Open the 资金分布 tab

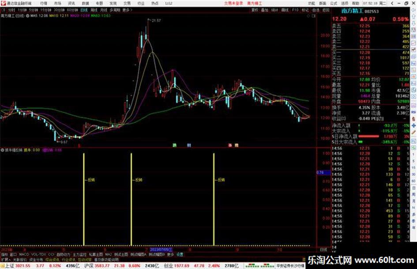pyautogui.click(x=36, y=259)
